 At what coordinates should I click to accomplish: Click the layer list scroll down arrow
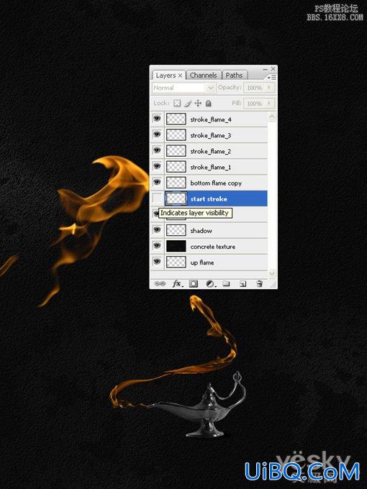(x=272, y=273)
